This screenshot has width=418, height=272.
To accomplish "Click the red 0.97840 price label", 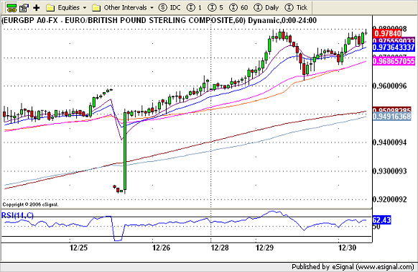I will 388,34.
